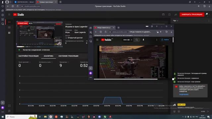Switch to АНАЛИТИКА tab

point(49,56)
